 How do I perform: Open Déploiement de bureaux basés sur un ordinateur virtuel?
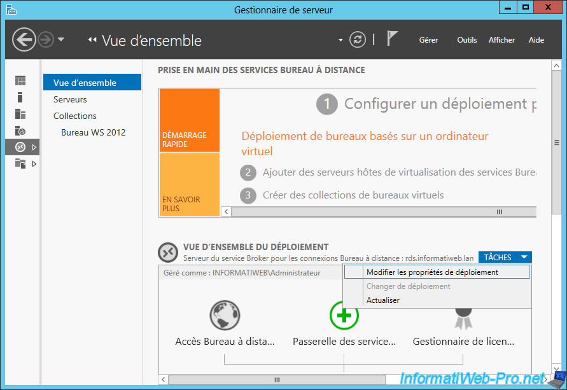coord(365,144)
